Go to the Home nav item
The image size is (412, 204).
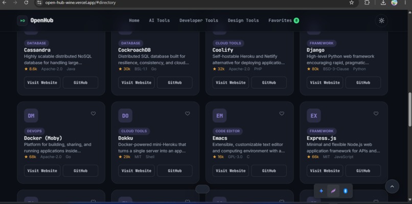[134, 20]
